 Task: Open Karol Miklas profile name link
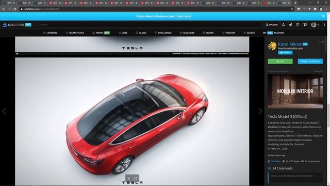click(x=290, y=44)
